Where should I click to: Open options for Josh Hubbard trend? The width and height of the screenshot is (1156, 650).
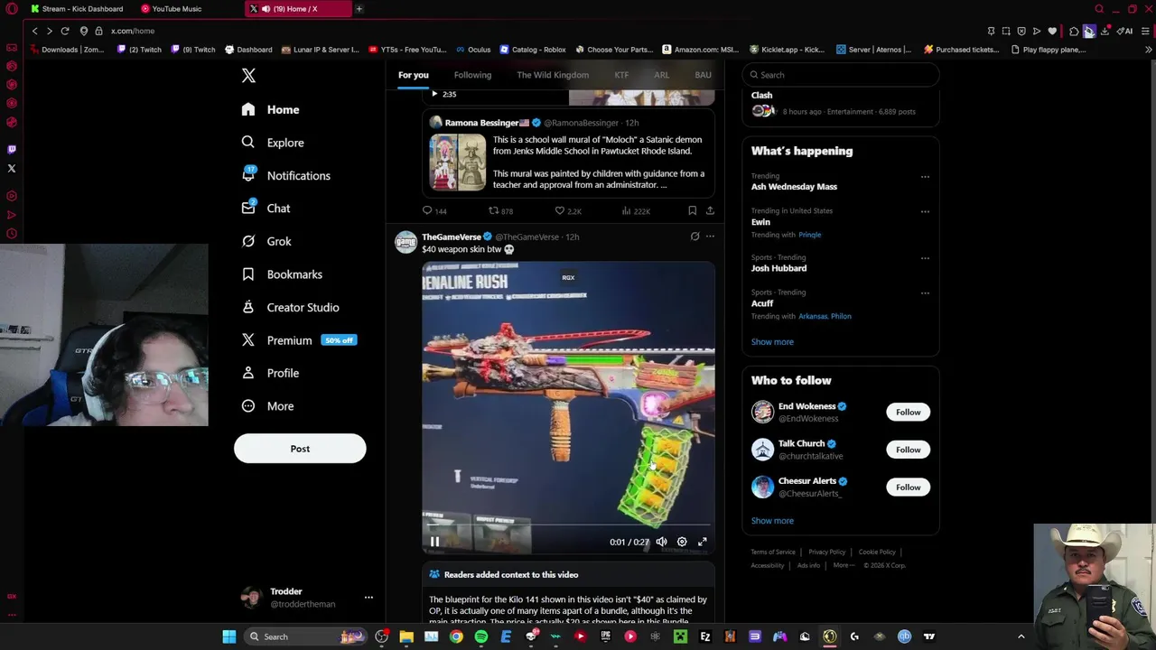925,258
